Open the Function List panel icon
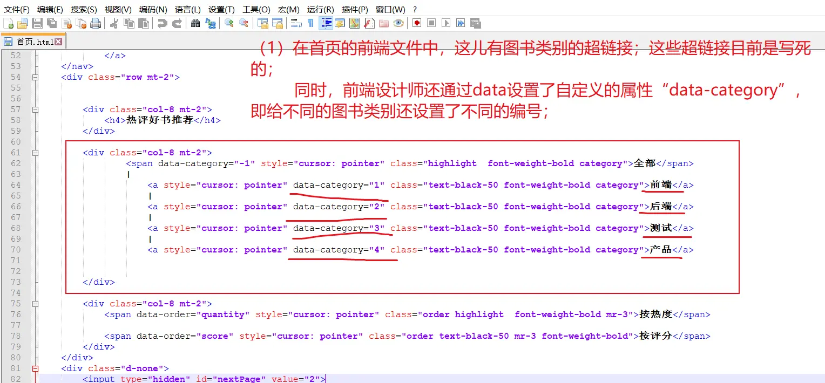Image resolution: width=825 pixels, height=383 pixels. [x=369, y=23]
